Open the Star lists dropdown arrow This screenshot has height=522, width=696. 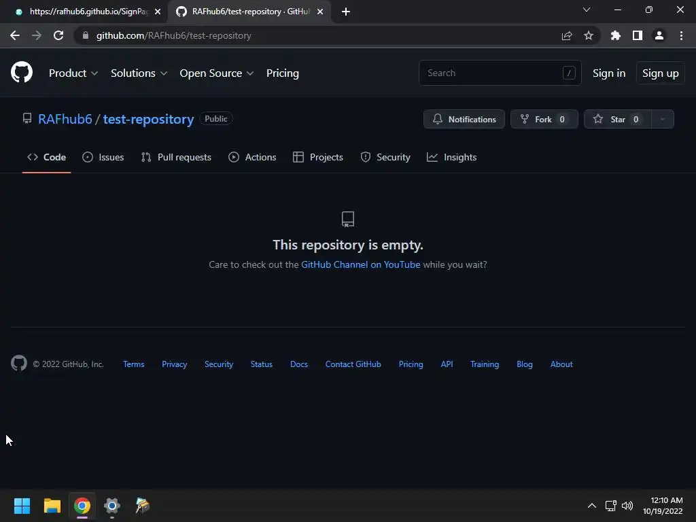663,119
